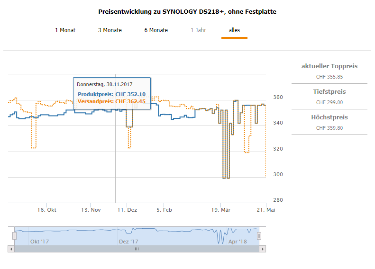Click the right navigator range handle
Viewport: 375px width, 269px height.
(259, 235)
